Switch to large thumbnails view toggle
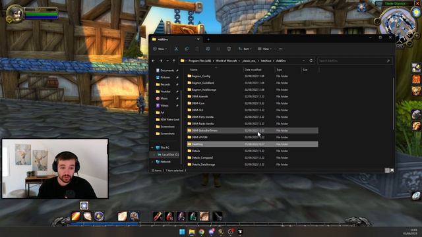Viewport: 422px width, 237px height. tap(392, 171)
